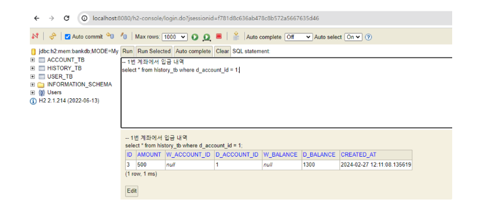482x215 pixels.
Task: Click the H2 version info icon
Action: 33,101
